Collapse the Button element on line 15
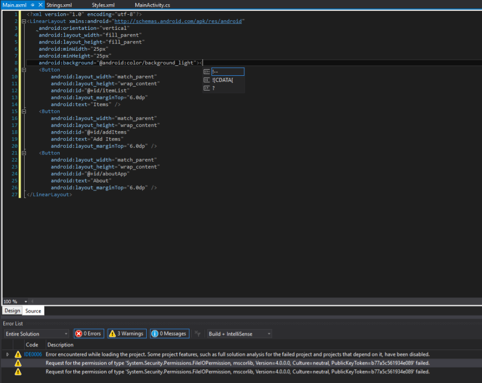Image resolution: width=482 pixels, height=383 pixels. 24,111
